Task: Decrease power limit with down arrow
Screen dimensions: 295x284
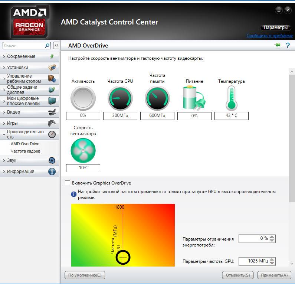Action: (272, 241)
